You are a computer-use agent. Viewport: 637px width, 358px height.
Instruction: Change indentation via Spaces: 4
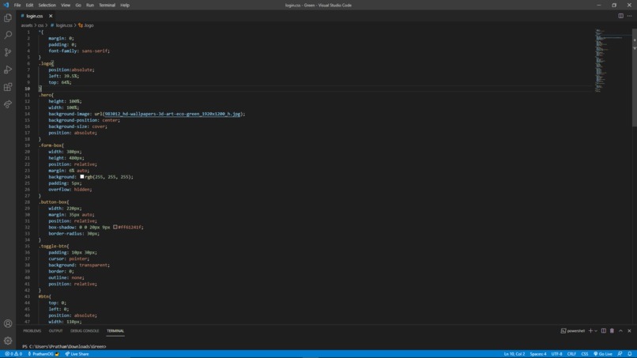[538, 354]
